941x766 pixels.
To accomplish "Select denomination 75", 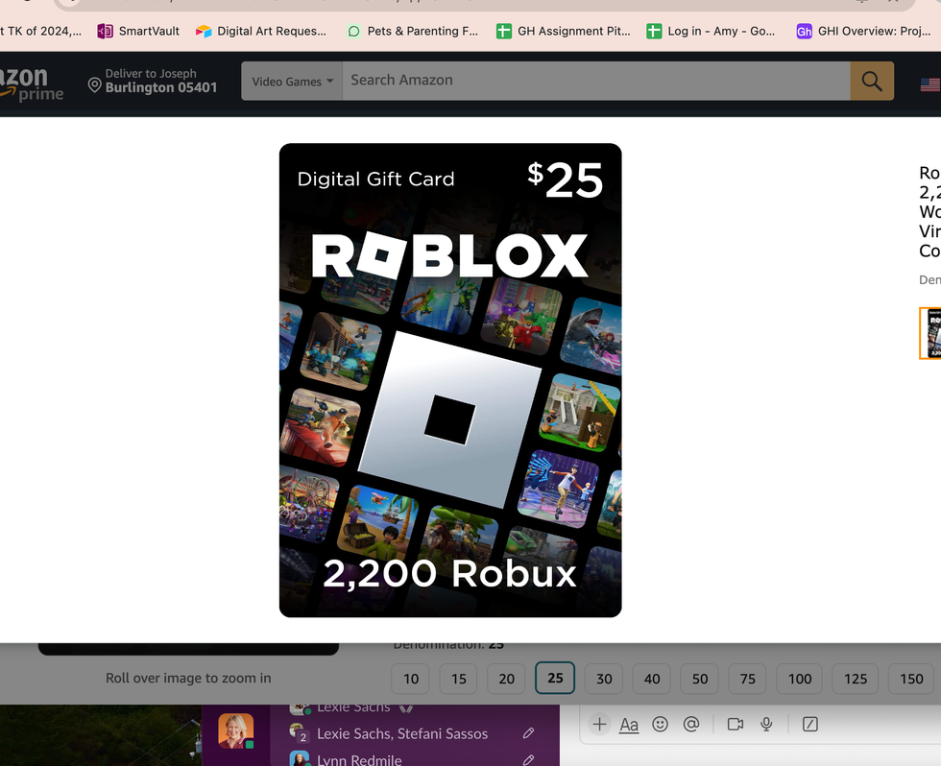I will (748, 679).
